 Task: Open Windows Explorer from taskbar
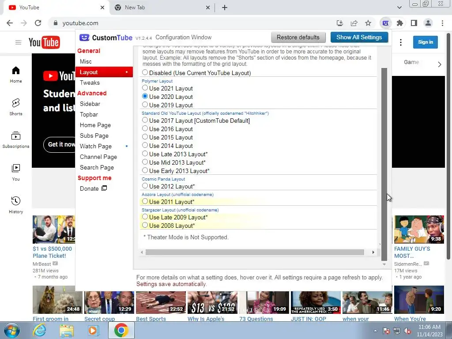coord(66,330)
